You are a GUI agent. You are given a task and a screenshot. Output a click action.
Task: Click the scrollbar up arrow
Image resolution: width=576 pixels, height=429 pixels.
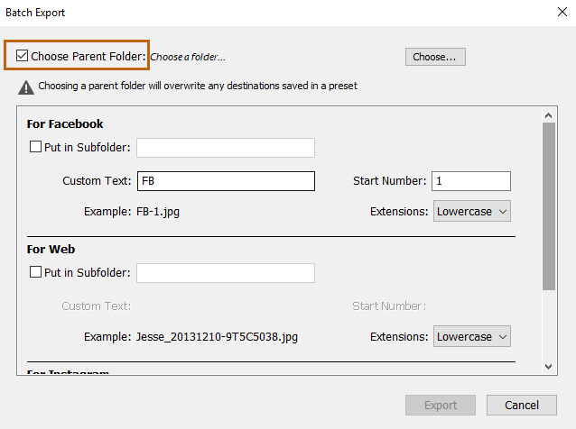pos(548,114)
